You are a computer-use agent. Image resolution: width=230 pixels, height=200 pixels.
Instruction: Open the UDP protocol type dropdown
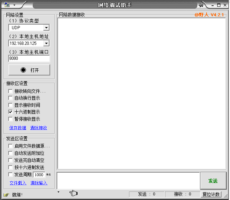point(46,28)
